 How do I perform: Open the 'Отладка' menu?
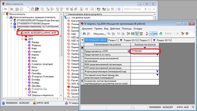138,29
